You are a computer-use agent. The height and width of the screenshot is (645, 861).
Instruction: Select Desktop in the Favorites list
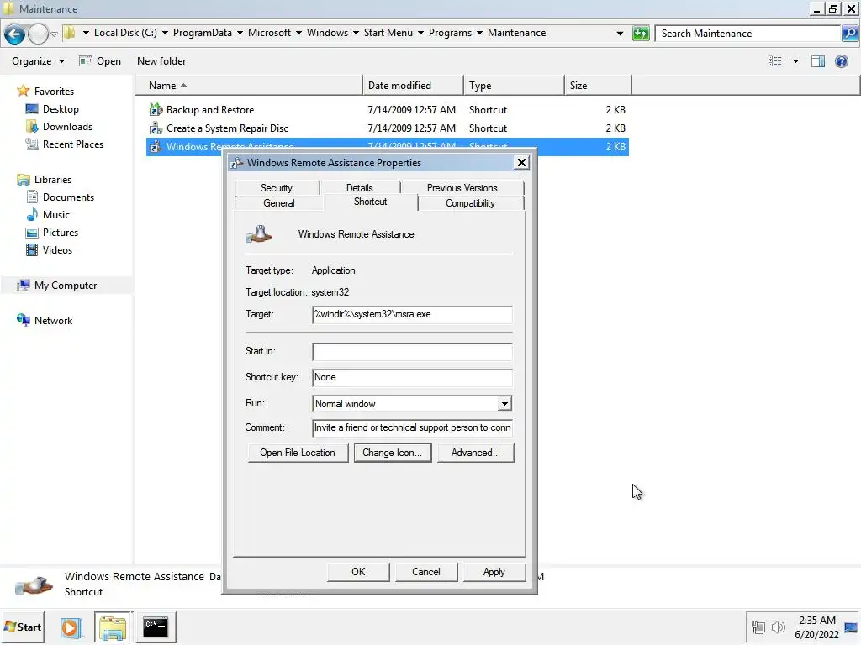tap(61, 109)
